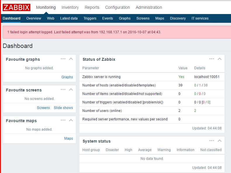Click the hosts details '0 / 1 / 38'
Screen dimensions: 231x173
[x=201, y=85]
